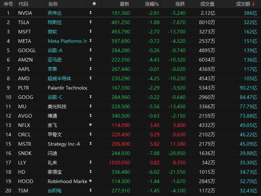Screen dimensions: 261x196
Task: Sort by the 成交量 column header
Action: pyautogui.click(x=207, y=4)
